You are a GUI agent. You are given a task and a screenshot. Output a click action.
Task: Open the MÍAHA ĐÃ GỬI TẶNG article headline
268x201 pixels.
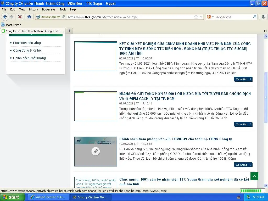click(185, 96)
